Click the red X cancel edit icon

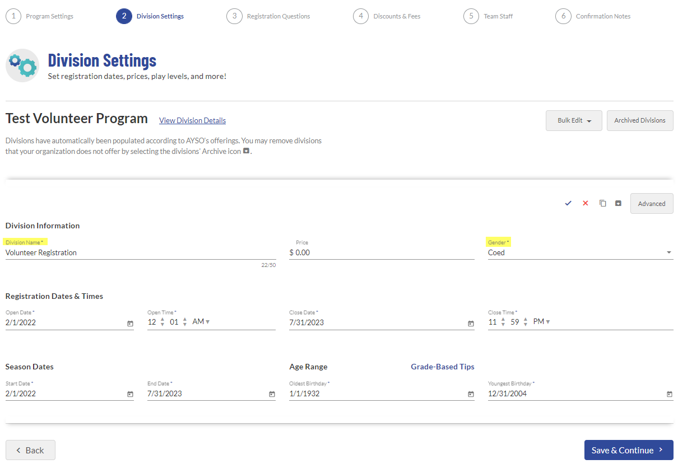tap(586, 203)
